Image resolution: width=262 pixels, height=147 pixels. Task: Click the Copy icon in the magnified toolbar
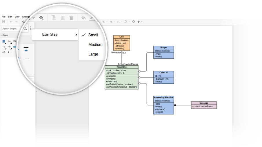click(54, 18)
